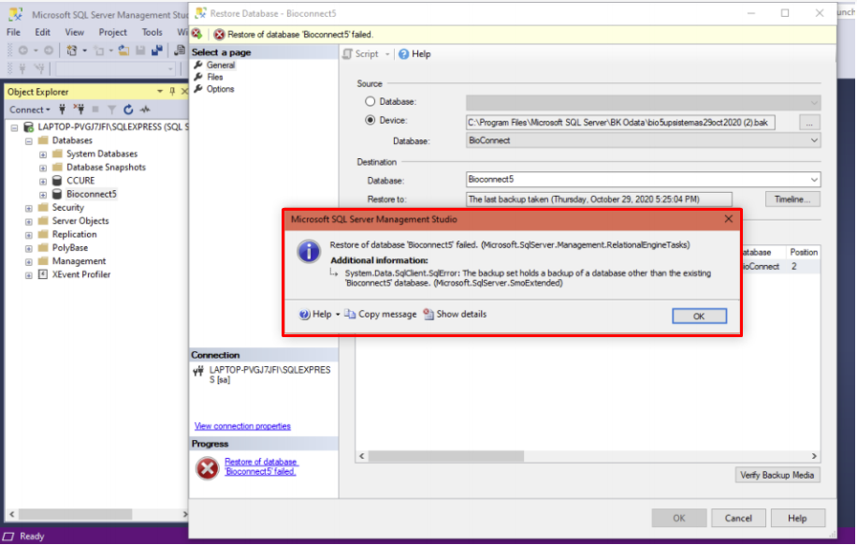The height and width of the screenshot is (545, 857).
Task: Open the source Database BioConnect dropdown
Action: [x=814, y=140]
